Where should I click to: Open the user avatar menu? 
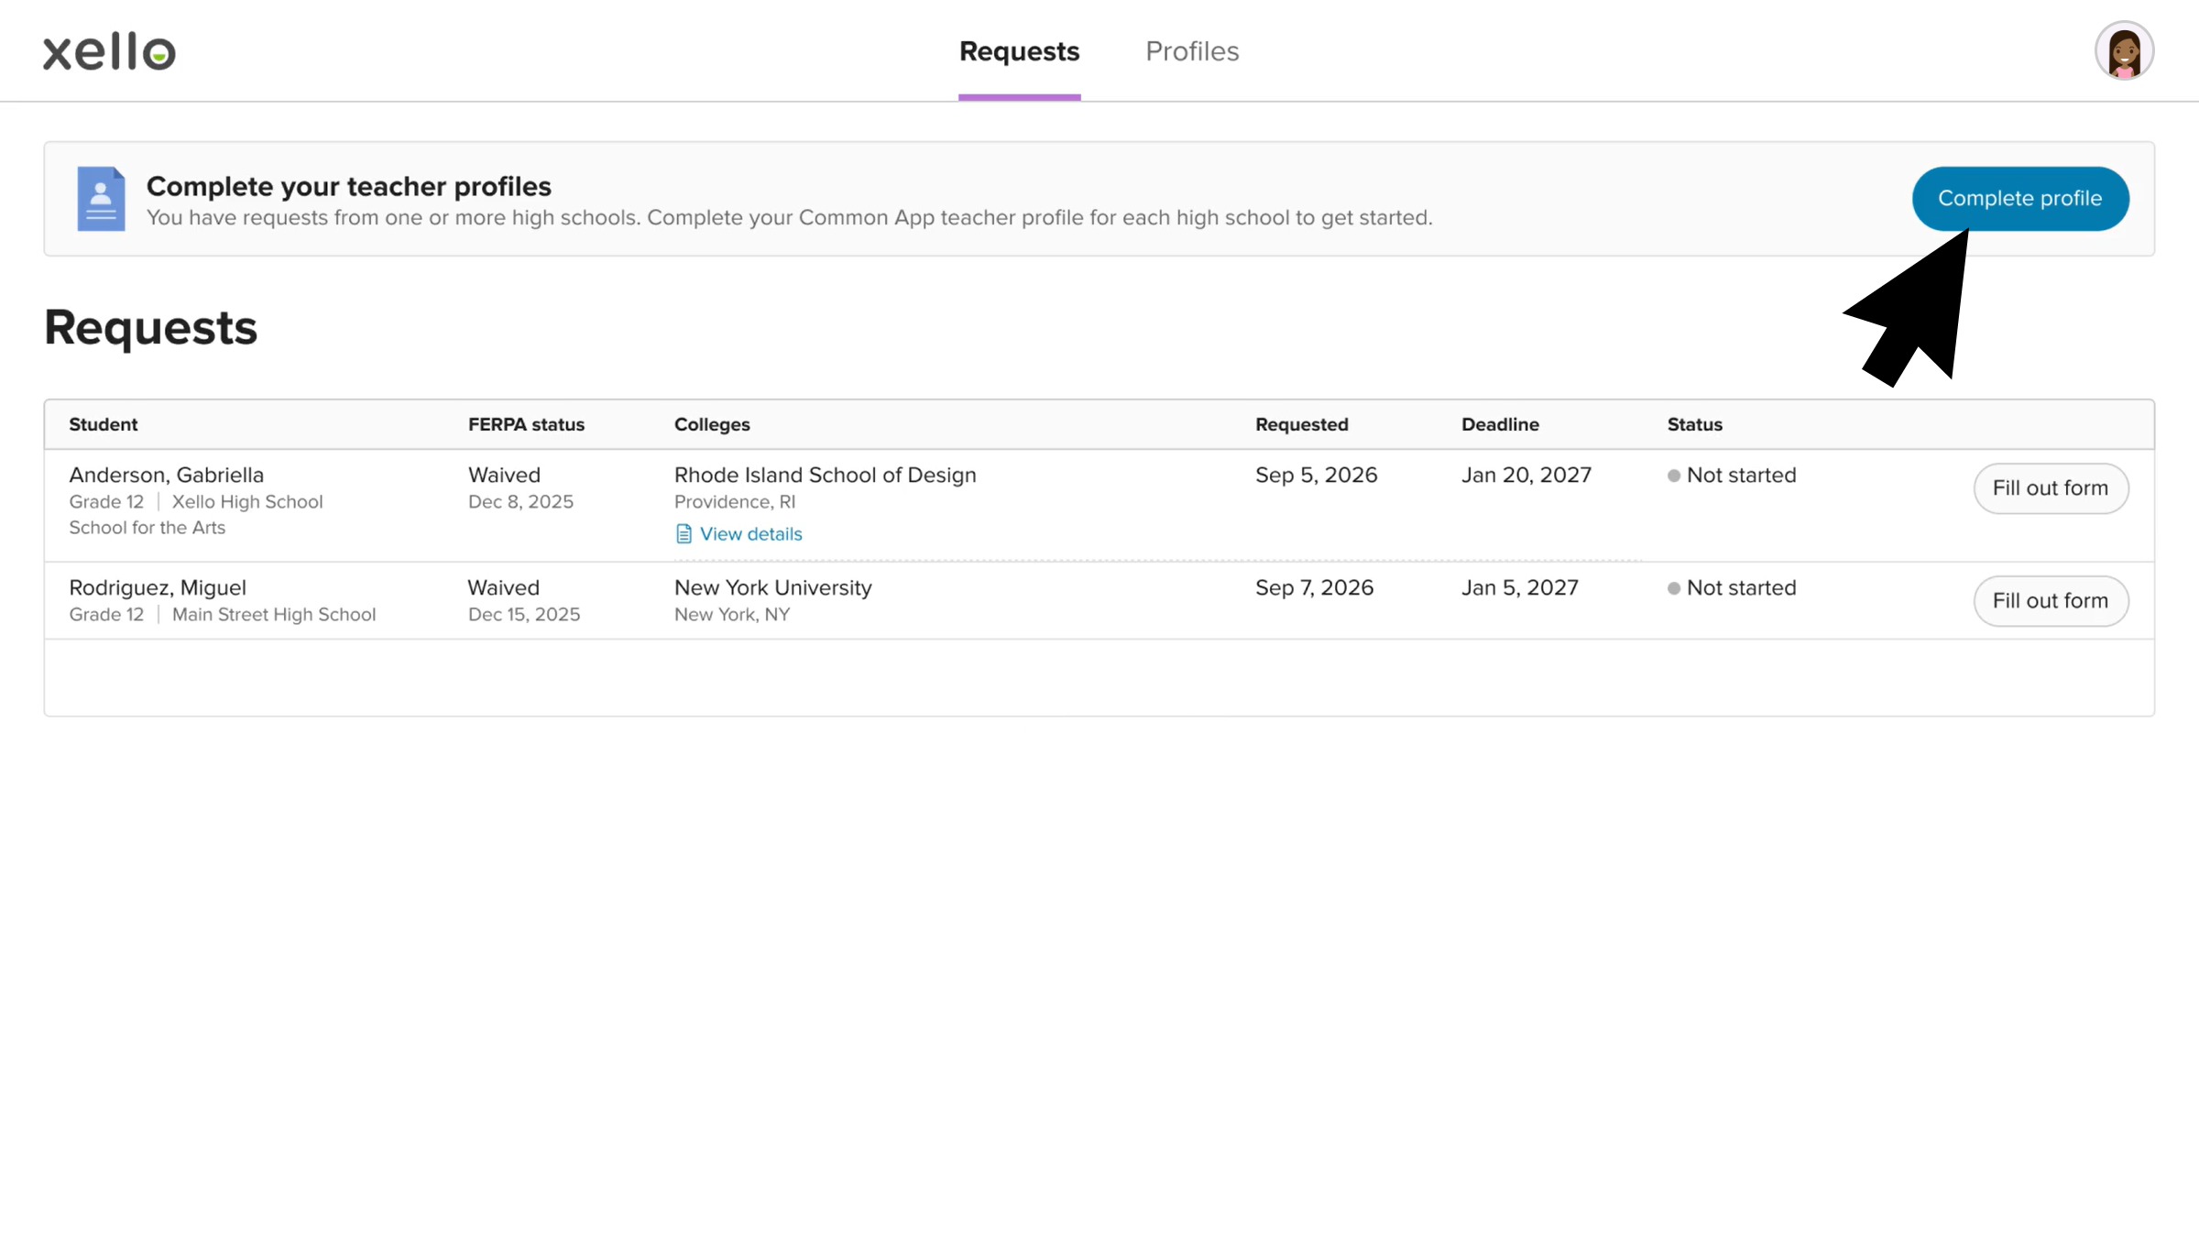click(x=2124, y=50)
